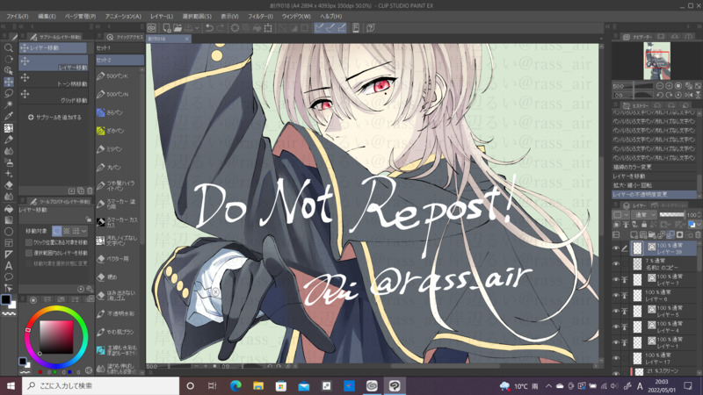The height and width of the screenshot is (395, 703).
Task: Select the さらペン brush in Quick Access
Action: (x=119, y=112)
